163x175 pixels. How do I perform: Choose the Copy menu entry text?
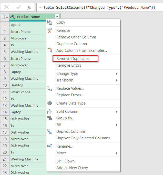61,22
